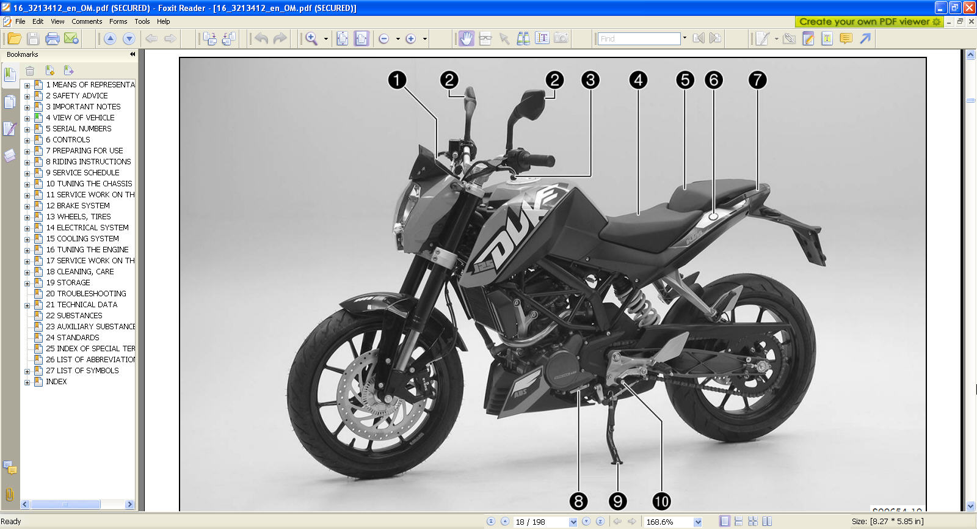Screen dimensions: 977x529
Task: Expand the 12 BRAKE SYSTEM bookmark
Action: [x=27, y=206]
